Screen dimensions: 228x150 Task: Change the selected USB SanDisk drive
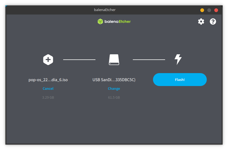(x=114, y=88)
